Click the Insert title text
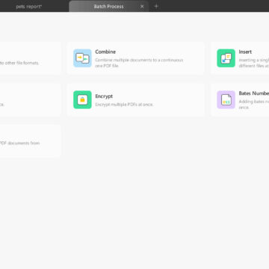 (x=245, y=52)
